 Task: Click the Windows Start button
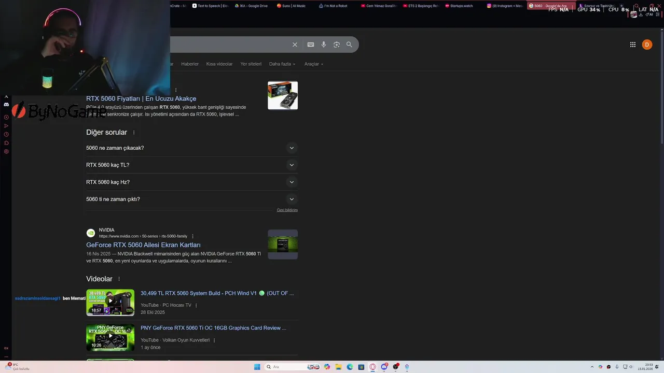coord(257,367)
